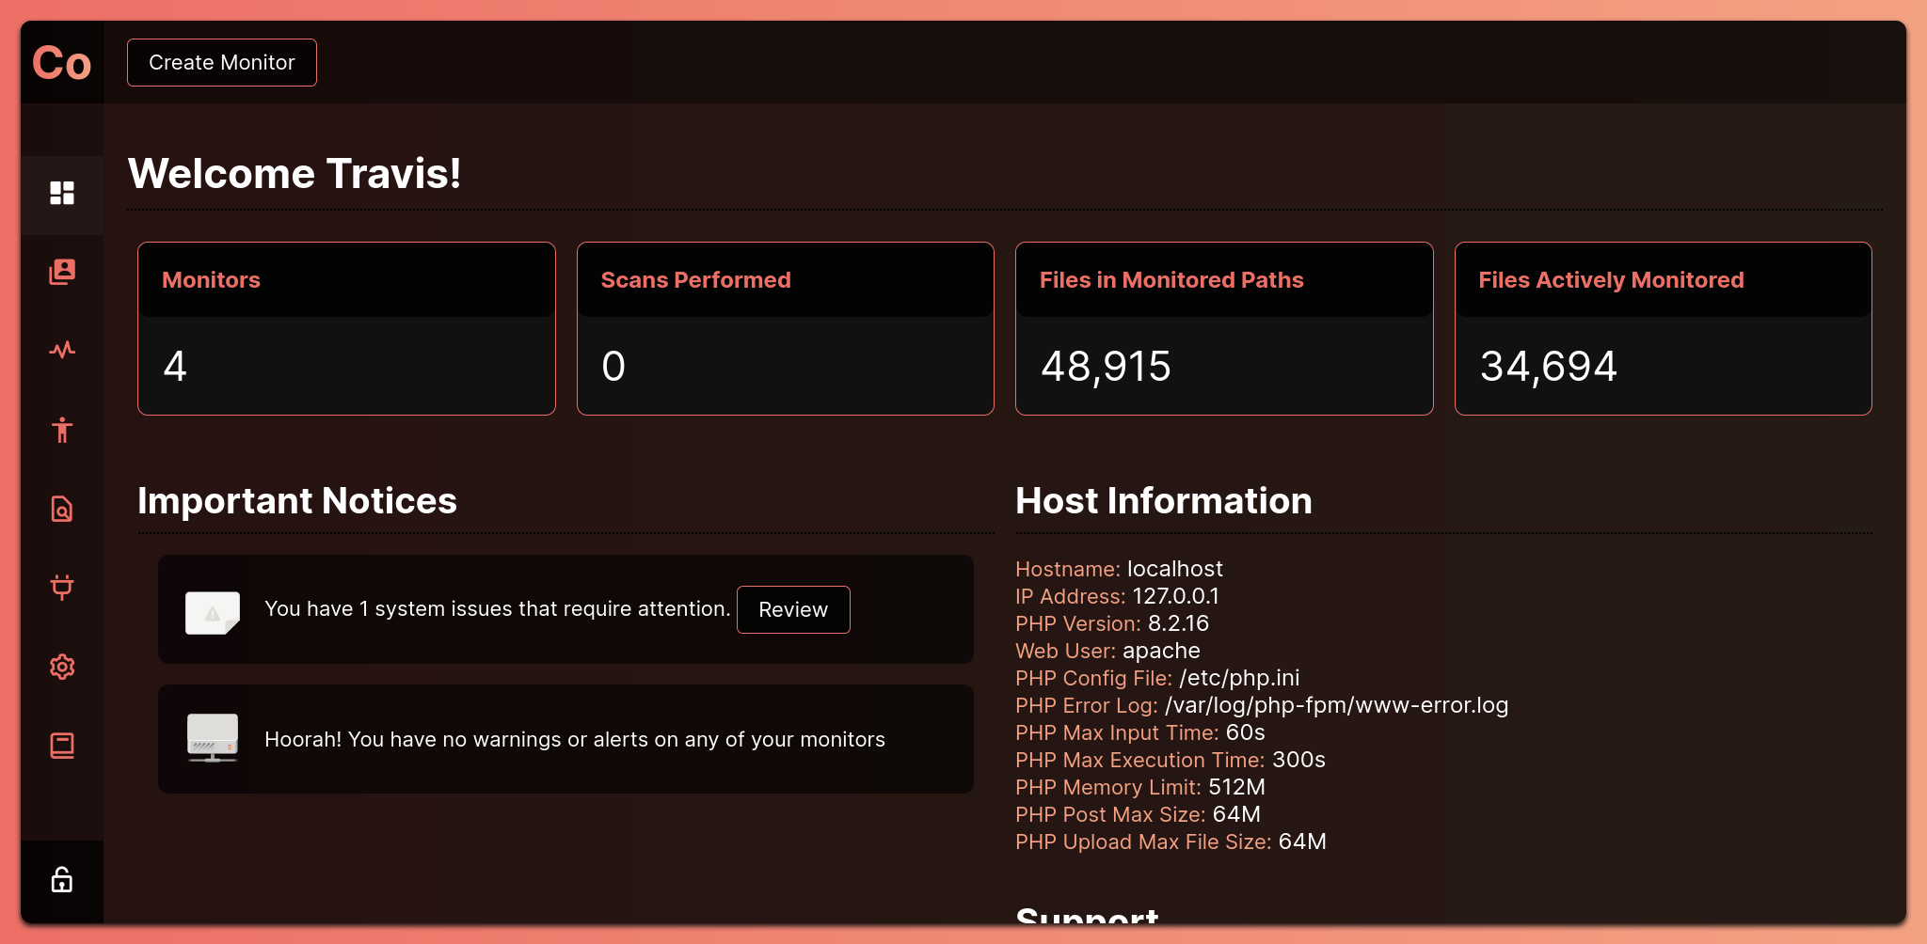This screenshot has width=1927, height=944.
Task: Click the Files Actively Monitored count
Action: tap(1548, 366)
